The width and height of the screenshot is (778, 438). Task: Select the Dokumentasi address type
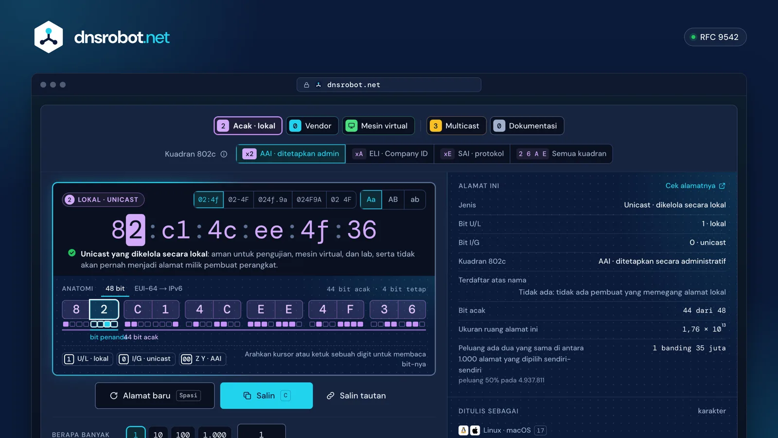(527, 126)
